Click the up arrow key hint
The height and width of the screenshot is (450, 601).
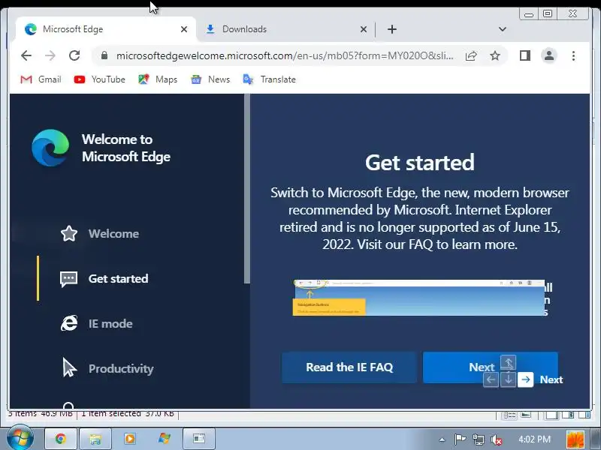tap(509, 363)
